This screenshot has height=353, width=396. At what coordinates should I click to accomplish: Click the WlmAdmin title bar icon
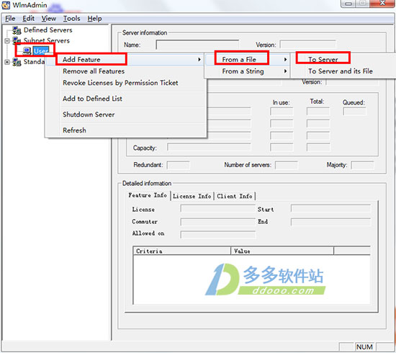click(x=6, y=5)
